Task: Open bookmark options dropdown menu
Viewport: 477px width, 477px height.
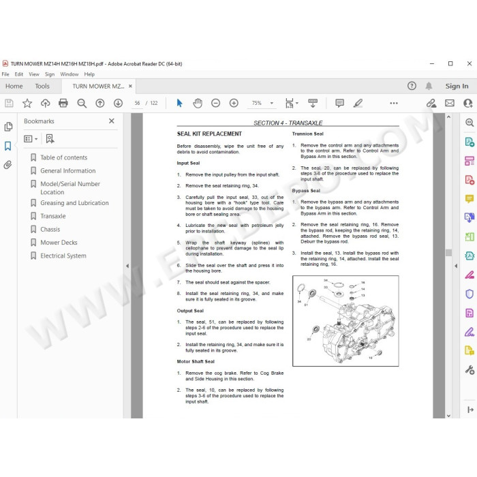Action: [x=31, y=139]
